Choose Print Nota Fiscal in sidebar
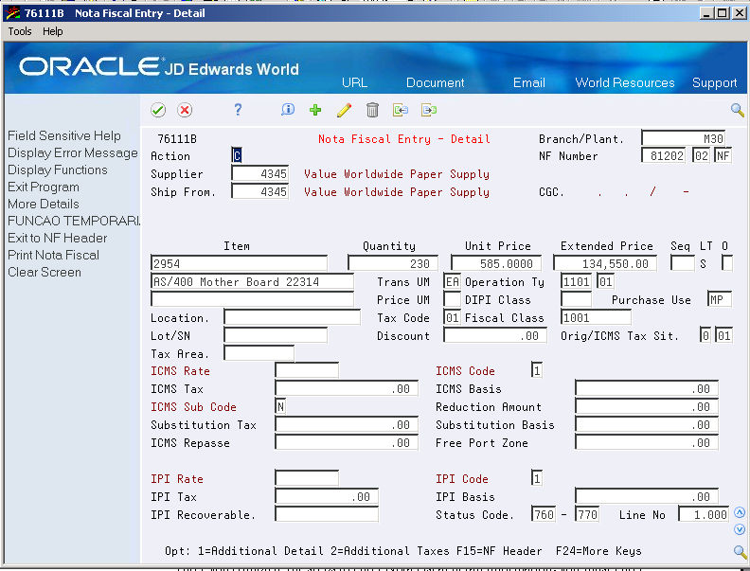 tap(54, 255)
